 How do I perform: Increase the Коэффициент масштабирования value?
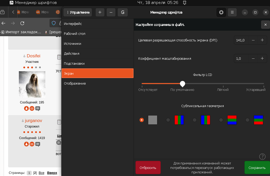pos(262,59)
